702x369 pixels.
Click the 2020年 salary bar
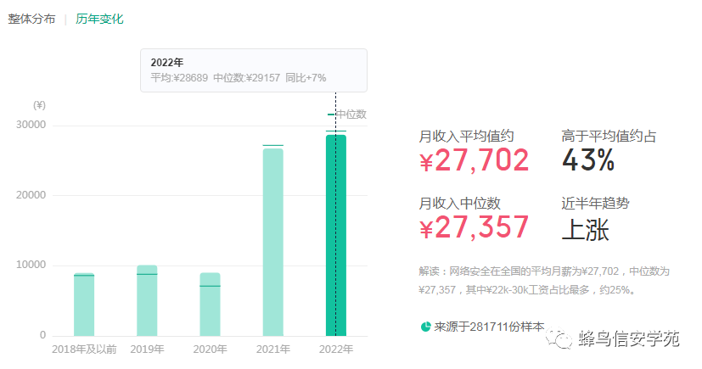tap(210, 305)
